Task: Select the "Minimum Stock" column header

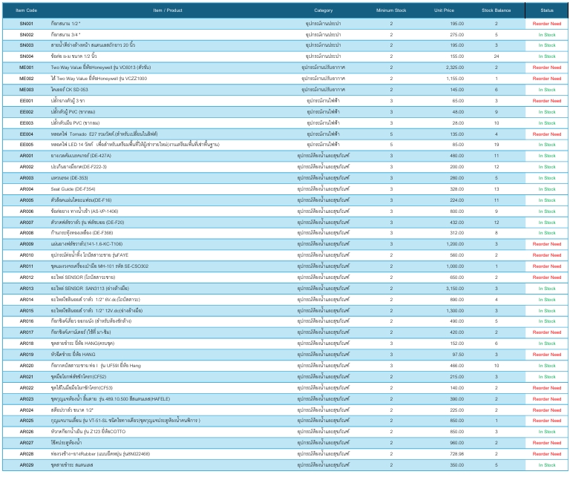Action: pyautogui.click(x=390, y=10)
